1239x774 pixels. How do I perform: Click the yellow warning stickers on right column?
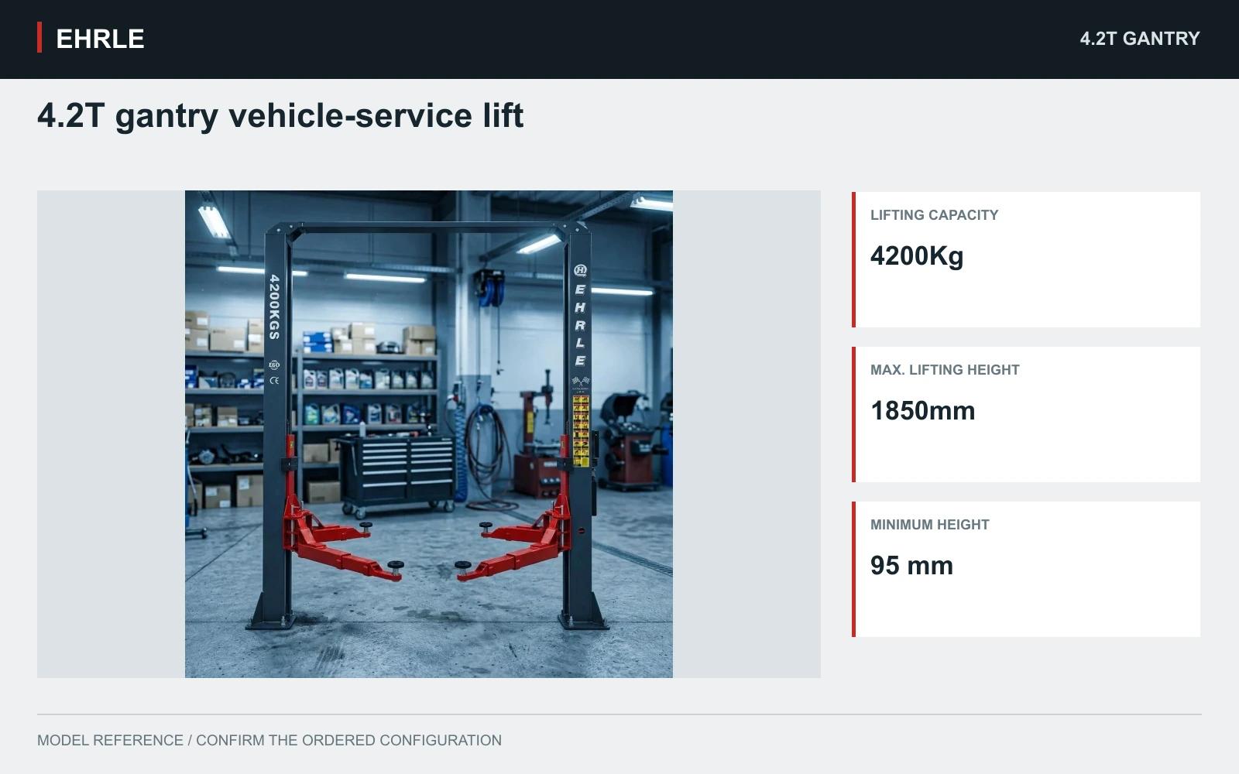[581, 430]
